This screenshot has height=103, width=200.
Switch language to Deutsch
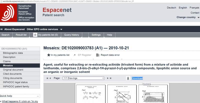click(x=171, y=8)
